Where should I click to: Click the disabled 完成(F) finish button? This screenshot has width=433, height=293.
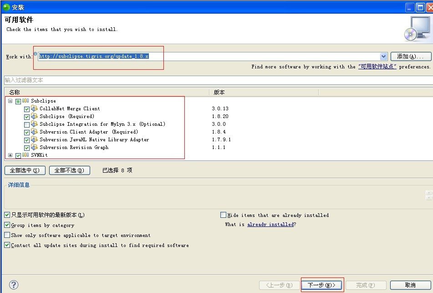coord(366,285)
